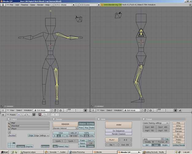Open the SCR:2-Model screen selector
The height and width of the screenshot is (154, 192).
(x=53, y=5)
